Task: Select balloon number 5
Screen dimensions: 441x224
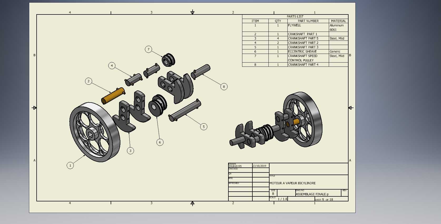Action: [204, 127]
